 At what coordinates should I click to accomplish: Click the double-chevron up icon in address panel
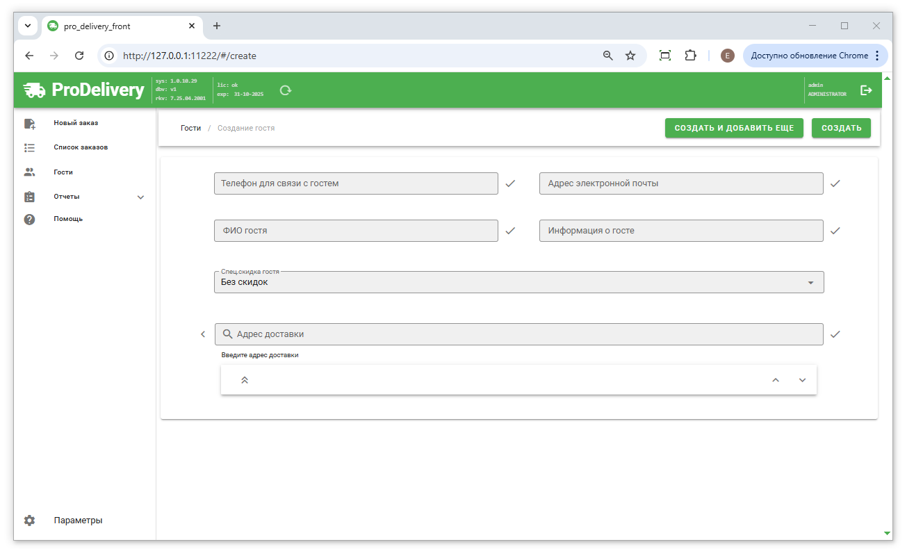pyautogui.click(x=245, y=380)
